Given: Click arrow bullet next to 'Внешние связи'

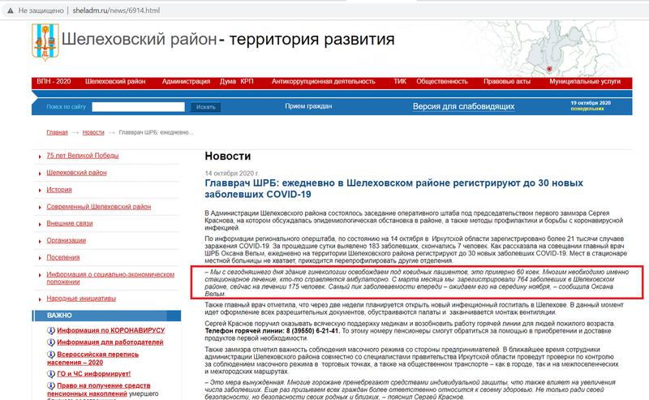Looking at the screenshot, I should (x=40, y=224).
